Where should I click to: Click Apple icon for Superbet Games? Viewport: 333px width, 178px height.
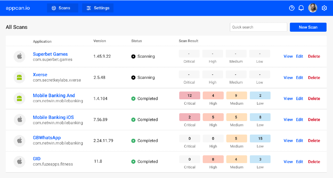point(20,56)
